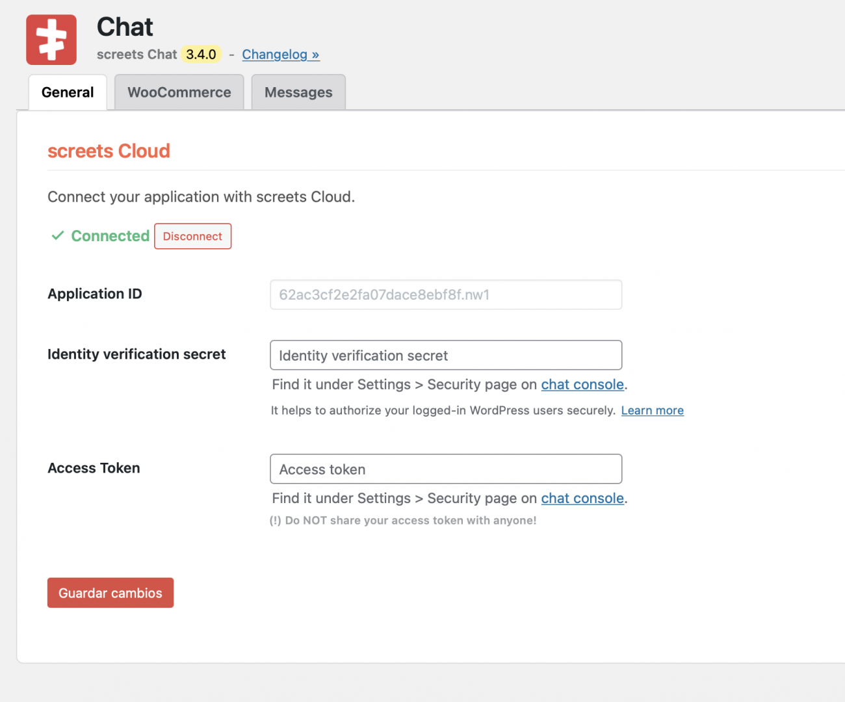This screenshot has width=845, height=702.
Task: Click "Connect your application with screets Cloud" text
Action: [x=201, y=197]
